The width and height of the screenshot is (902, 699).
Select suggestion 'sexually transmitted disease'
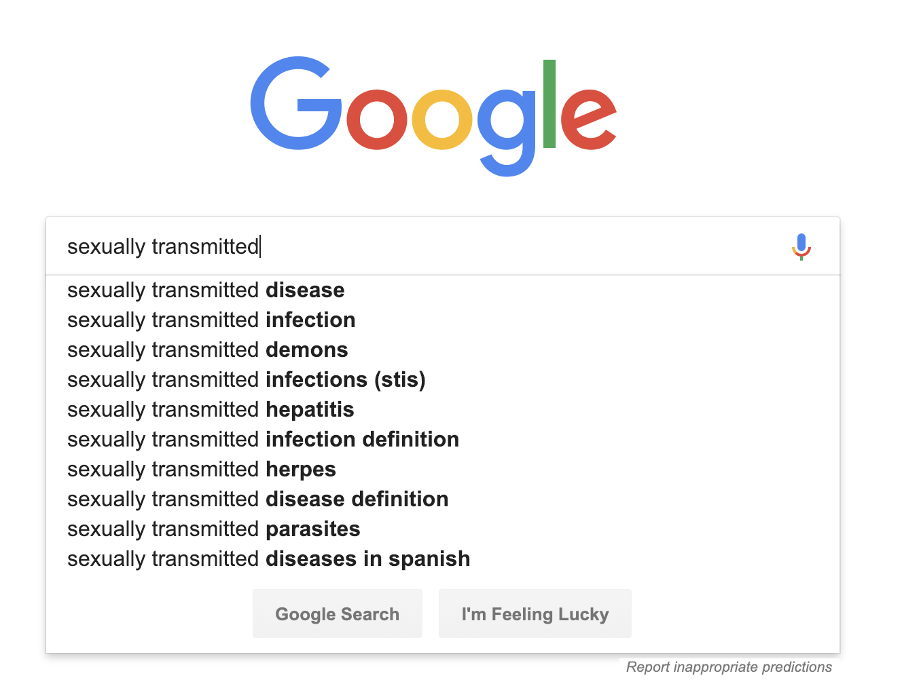(x=443, y=290)
